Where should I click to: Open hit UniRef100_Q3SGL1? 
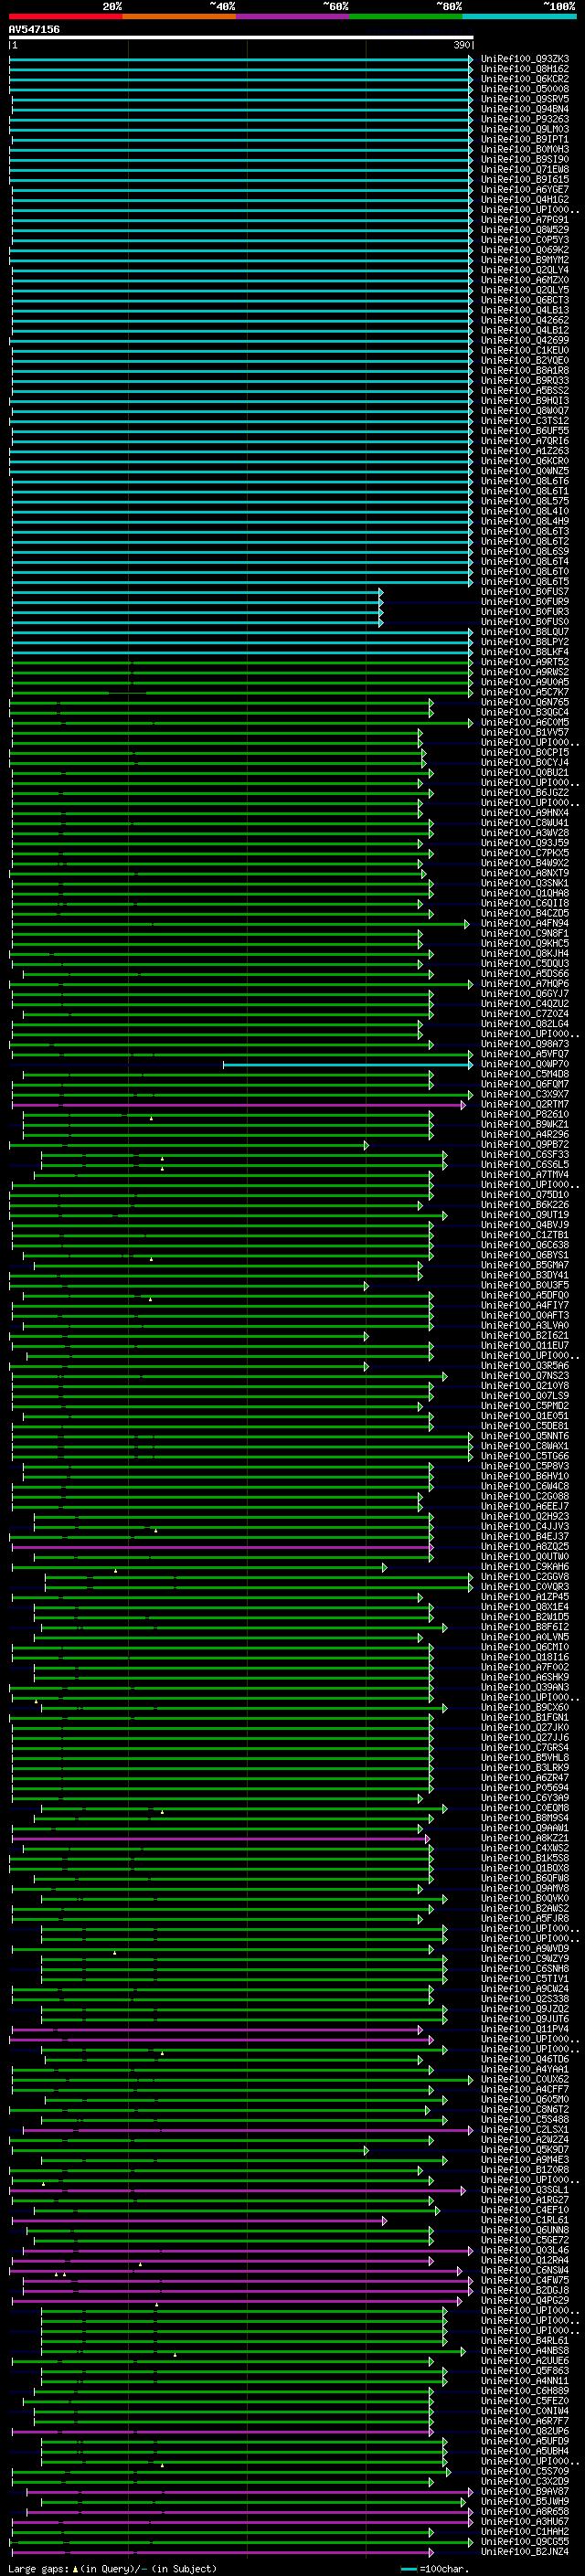tap(525, 2189)
